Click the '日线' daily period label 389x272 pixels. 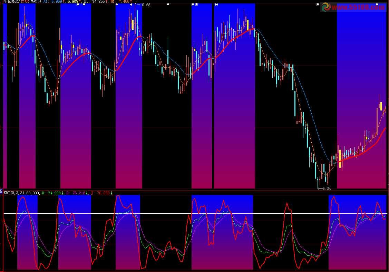point(25,1)
